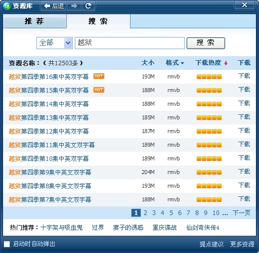Sort by 下载热度 column
This screenshot has width=259, height=253.
[x=208, y=63]
